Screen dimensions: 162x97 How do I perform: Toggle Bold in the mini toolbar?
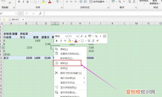pyautogui.click(x=57, y=41)
